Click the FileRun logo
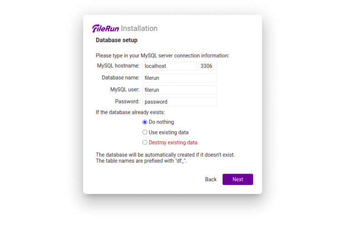This screenshot has height=229, width=340. pos(106,29)
